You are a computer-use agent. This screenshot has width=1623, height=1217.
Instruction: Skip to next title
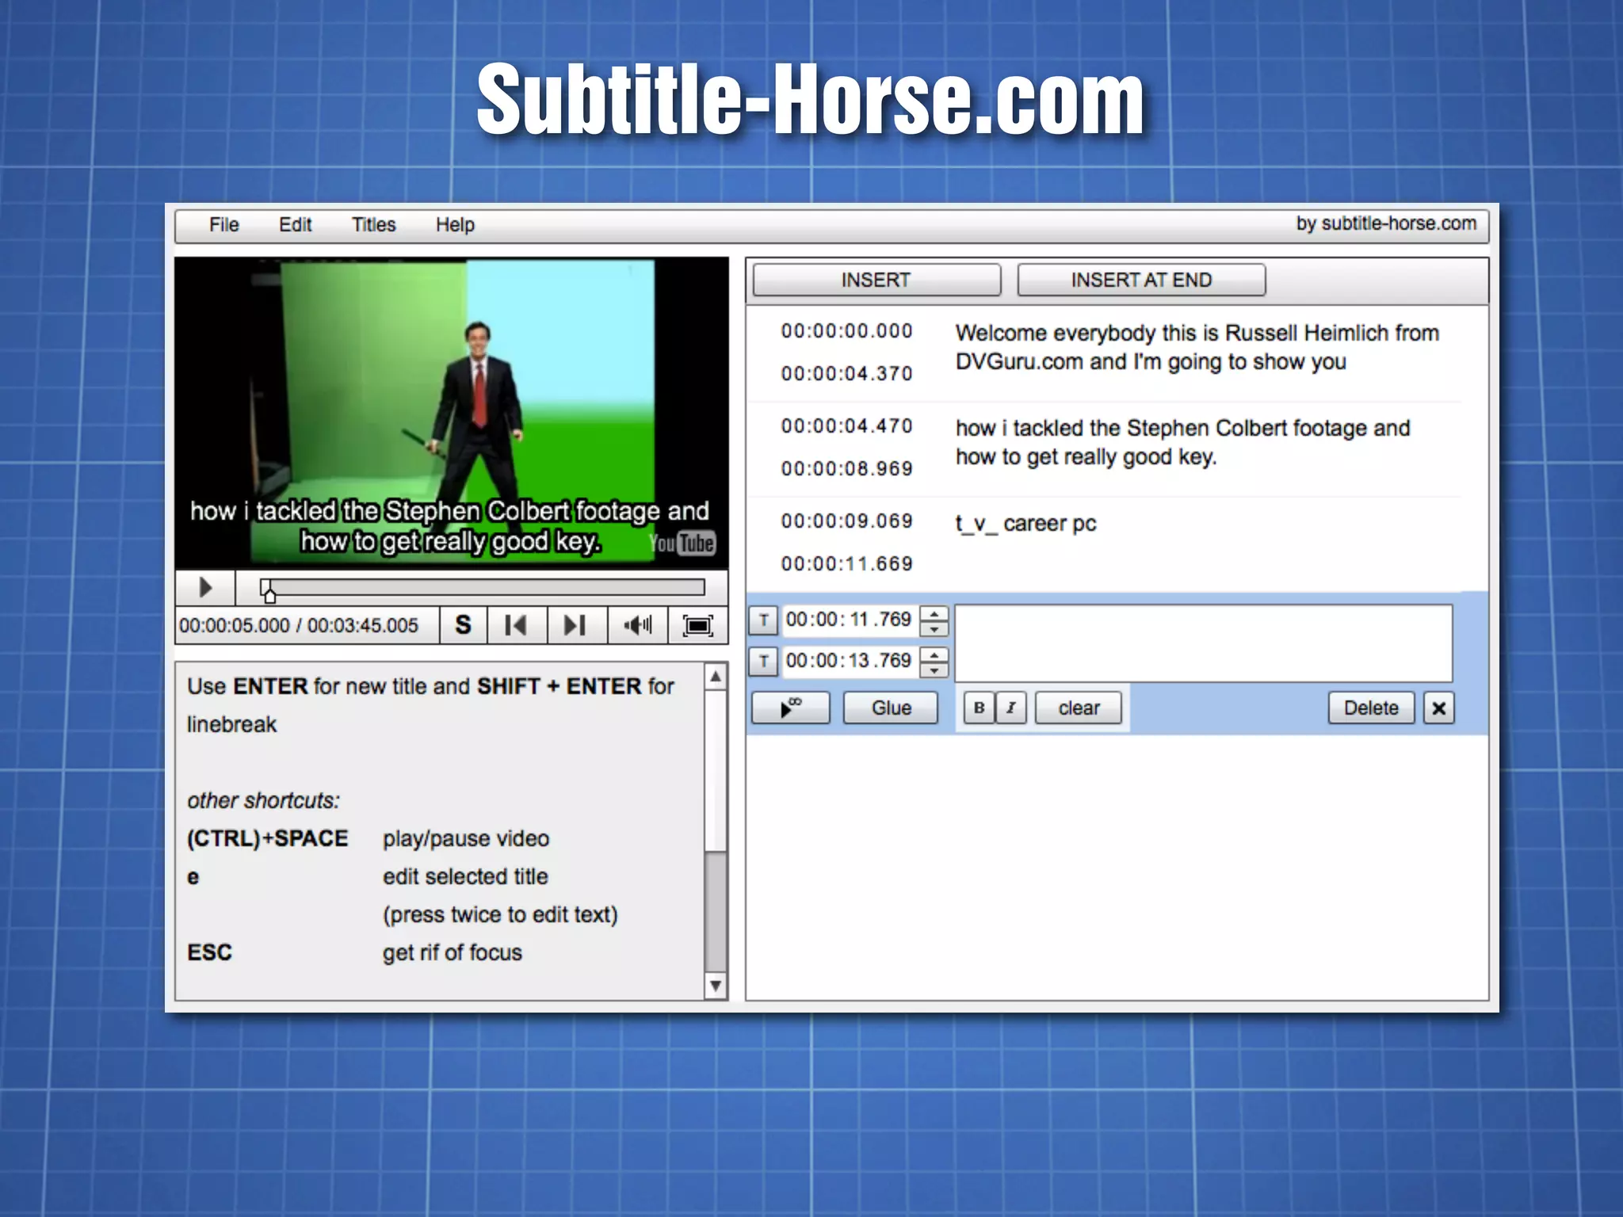(576, 625)
